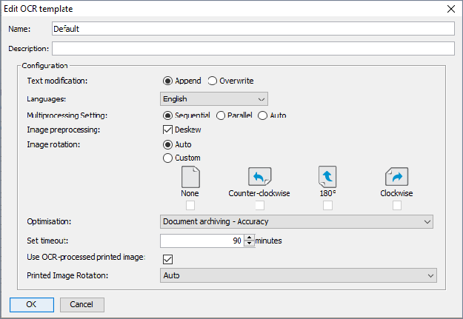The width and height of the screenshot is (463, 319).
Task: Click into the Name field
Action: pos(253,29)
